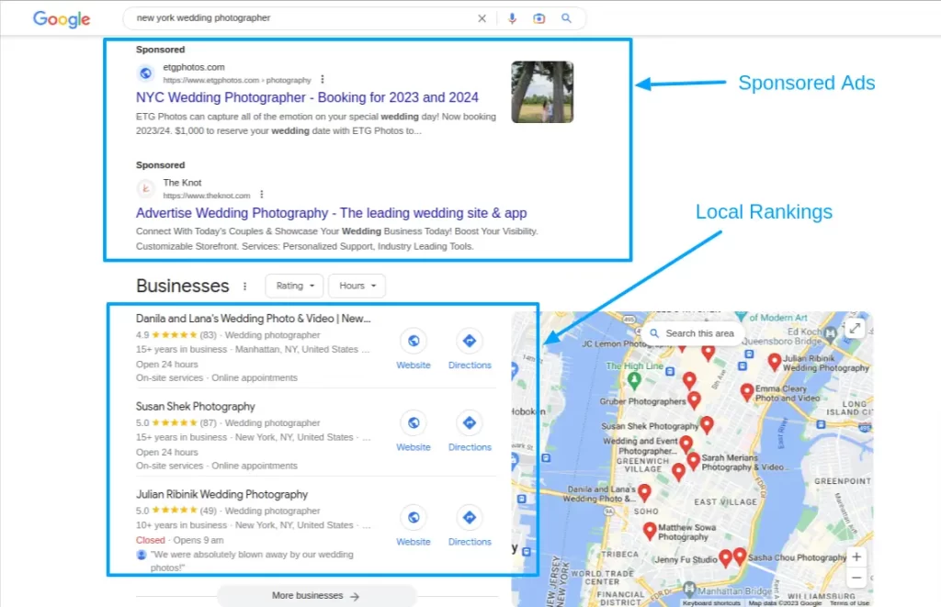941x607 pixels.
Task: Open the three-dot menu beside etgphotos.com URL
Action: tap(323, 79)
